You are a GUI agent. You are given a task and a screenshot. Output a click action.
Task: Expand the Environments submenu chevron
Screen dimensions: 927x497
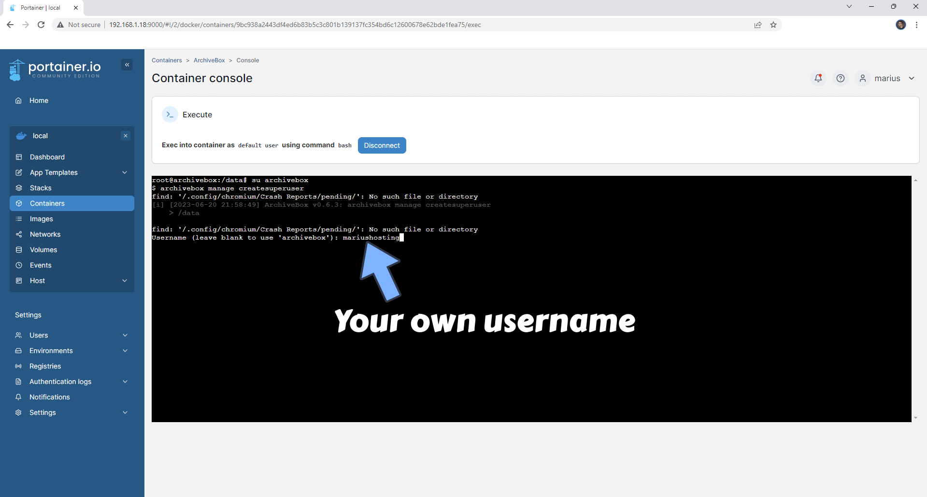pyautogui.click(x=125, y=351)
